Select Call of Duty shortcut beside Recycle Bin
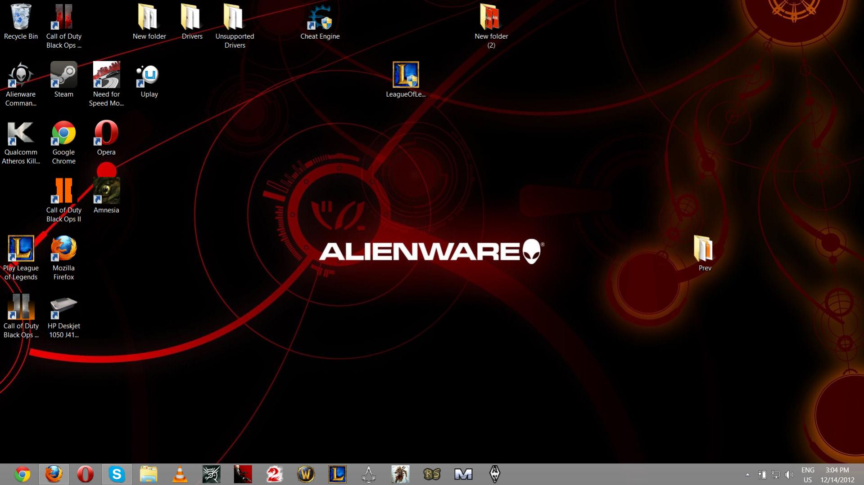The width and height of the screenshot is (864, 485). coord(63,27)
